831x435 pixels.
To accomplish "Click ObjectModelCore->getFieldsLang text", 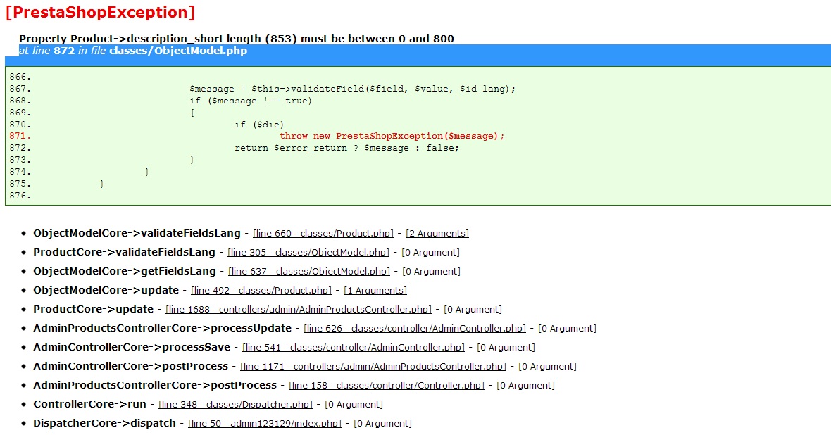I will click(x=125, y=271).
